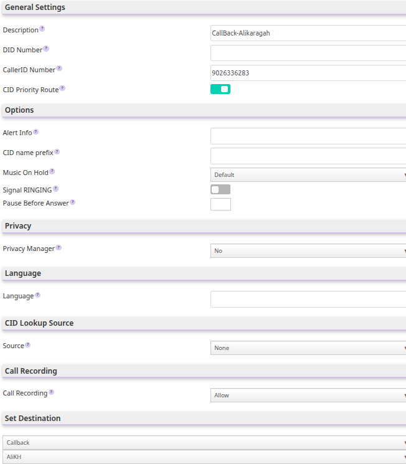Click the Pause Before Answer input box
The image size is (406, 464).
coord(221,204)
